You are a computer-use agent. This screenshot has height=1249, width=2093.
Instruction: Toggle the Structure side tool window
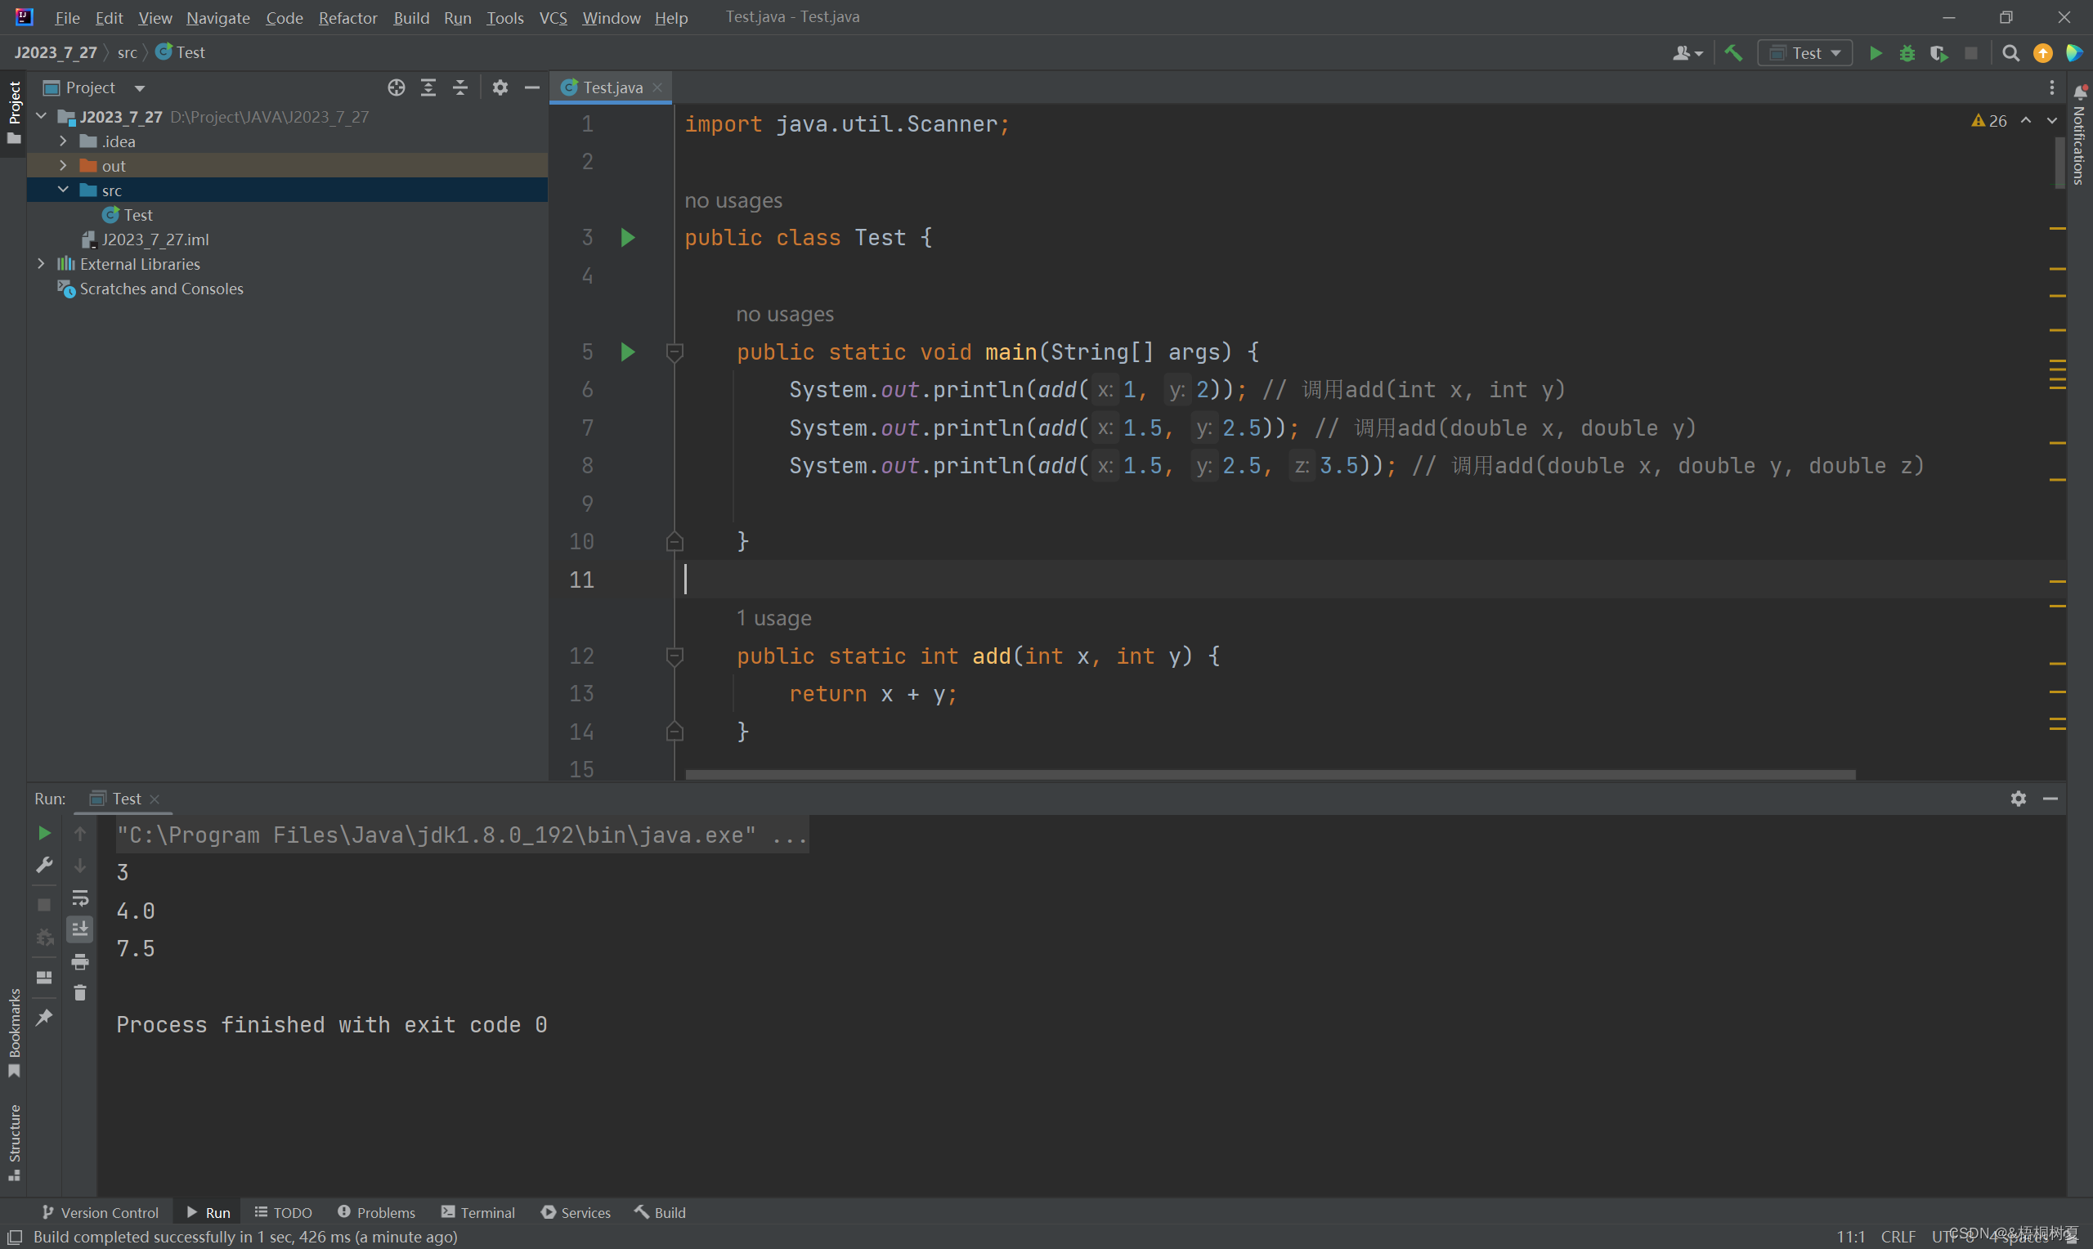coord(13,1143)
